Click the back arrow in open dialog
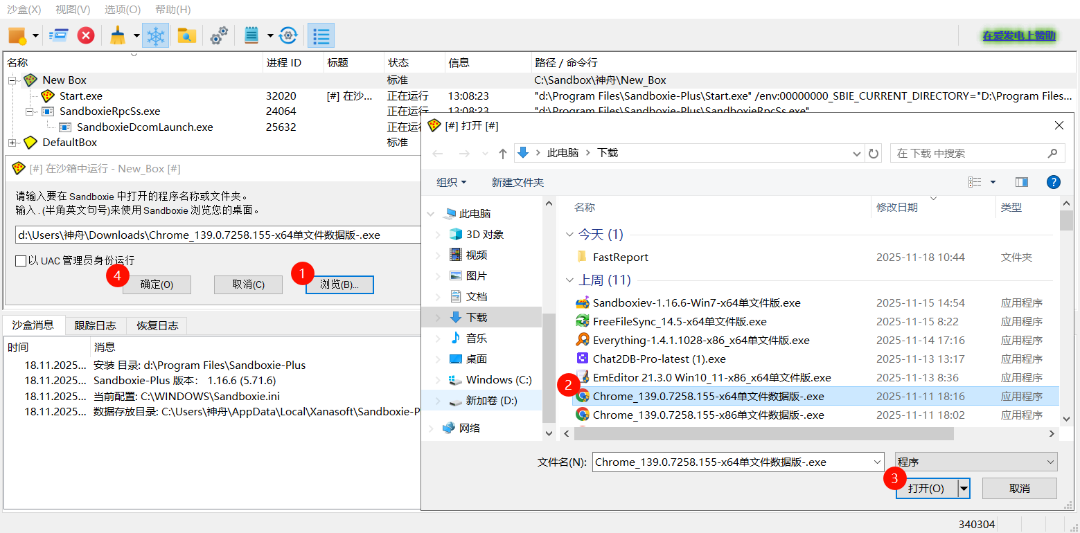The image size is (1080, 533). pyautogui.click(x=437, y=153)
